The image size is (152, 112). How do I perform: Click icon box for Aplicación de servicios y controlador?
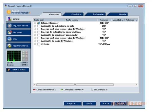39,35
